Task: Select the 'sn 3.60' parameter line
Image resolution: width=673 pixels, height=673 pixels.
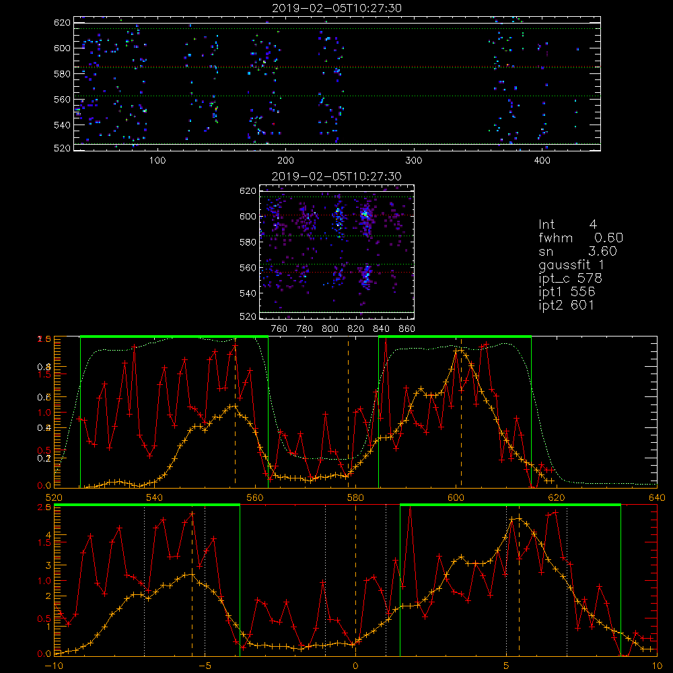Action: pyautogui.click(x=577, y=251)
